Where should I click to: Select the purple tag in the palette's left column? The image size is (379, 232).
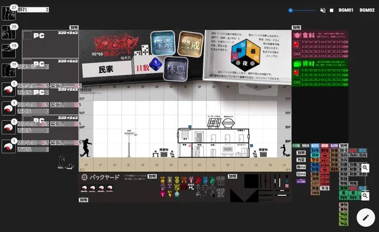click(301, 181)
